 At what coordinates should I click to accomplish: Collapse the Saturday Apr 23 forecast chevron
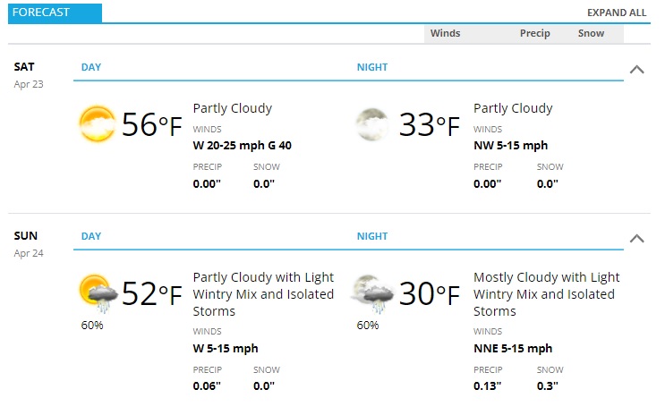pyautogui.click(x=636, y=69)
